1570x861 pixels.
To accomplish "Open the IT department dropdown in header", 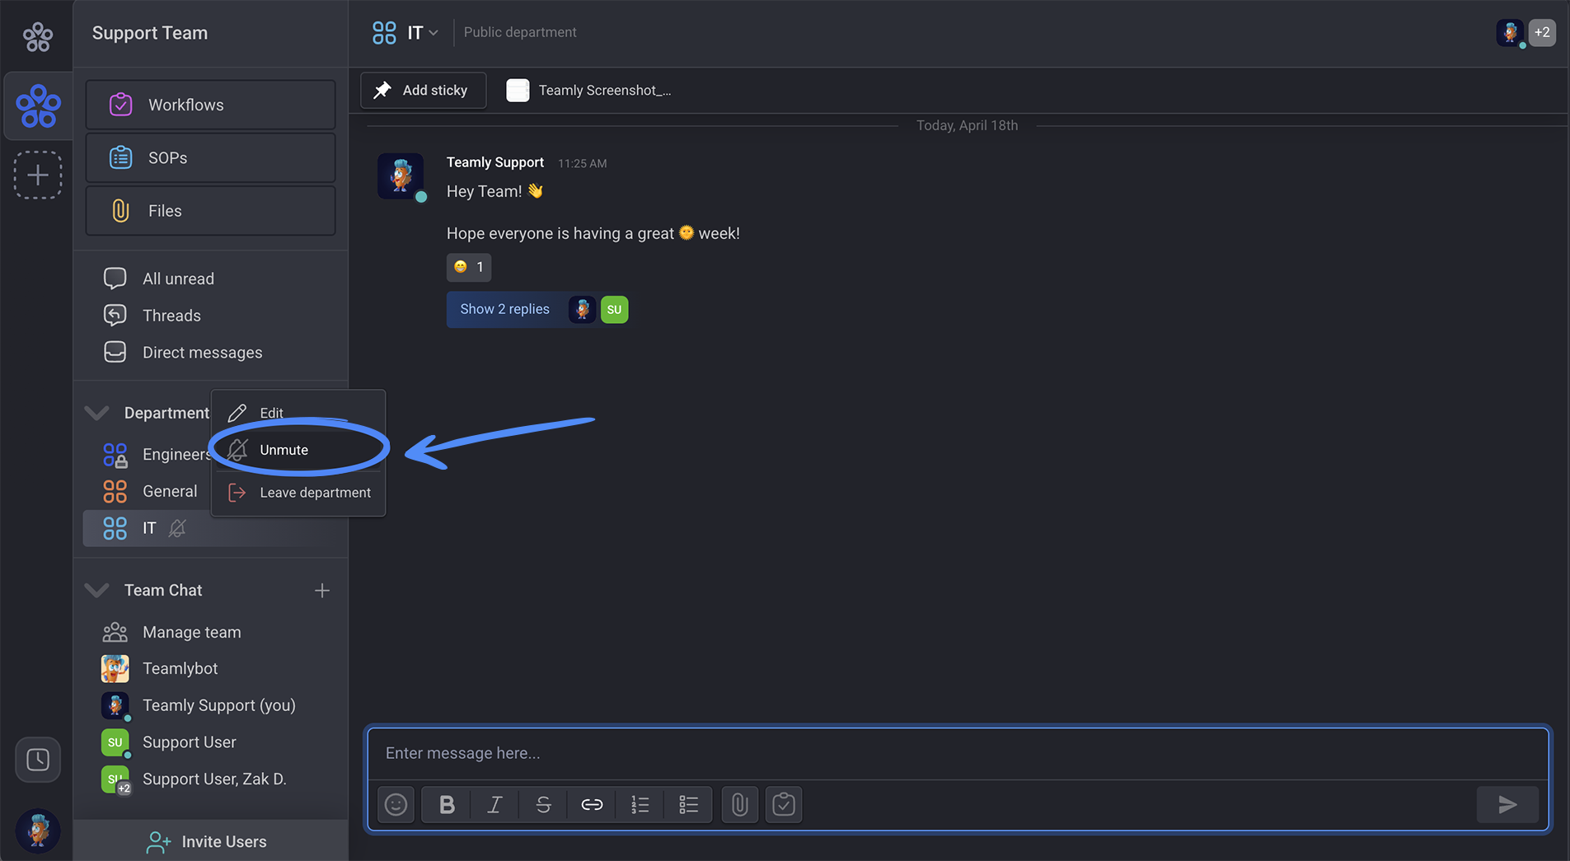I will (405, 33).
